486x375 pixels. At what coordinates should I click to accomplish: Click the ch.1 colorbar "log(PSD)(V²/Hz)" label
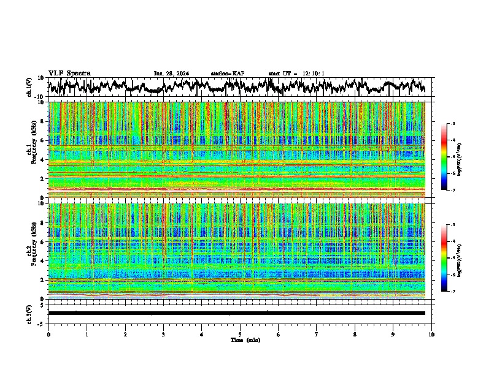pyautogui.click(x=460, y=159)
